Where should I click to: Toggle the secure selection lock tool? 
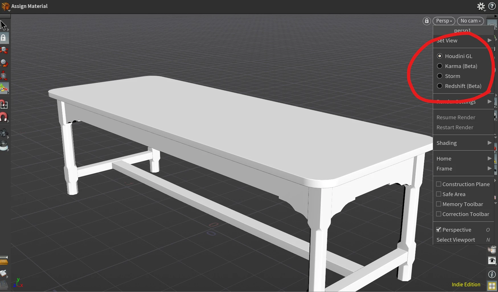click(4, 38)
